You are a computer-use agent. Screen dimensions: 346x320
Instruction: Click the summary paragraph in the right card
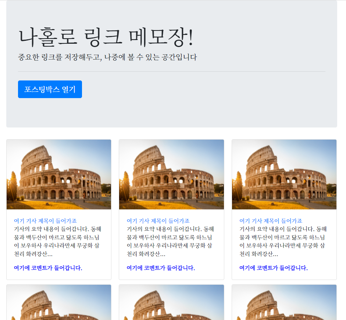pos(283,241)
